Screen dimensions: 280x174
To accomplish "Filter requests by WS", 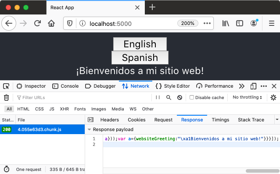I will (x=133, y=109).
